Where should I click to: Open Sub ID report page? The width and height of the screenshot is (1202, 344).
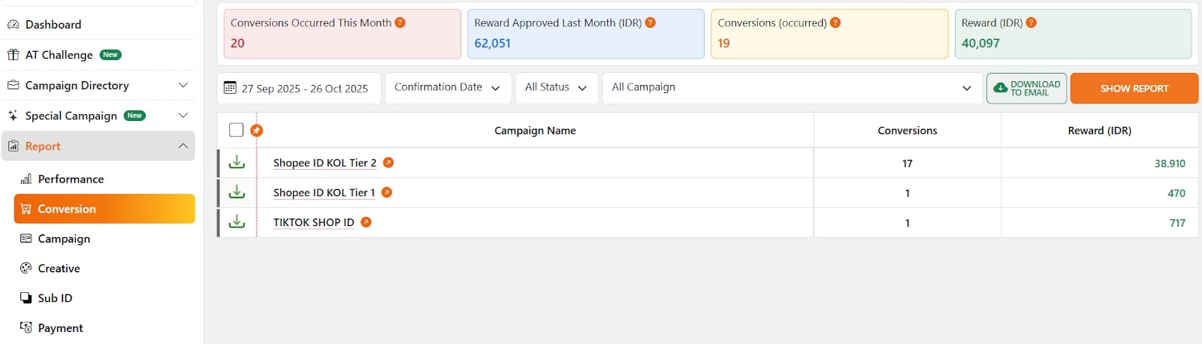[x=55, y=298]
